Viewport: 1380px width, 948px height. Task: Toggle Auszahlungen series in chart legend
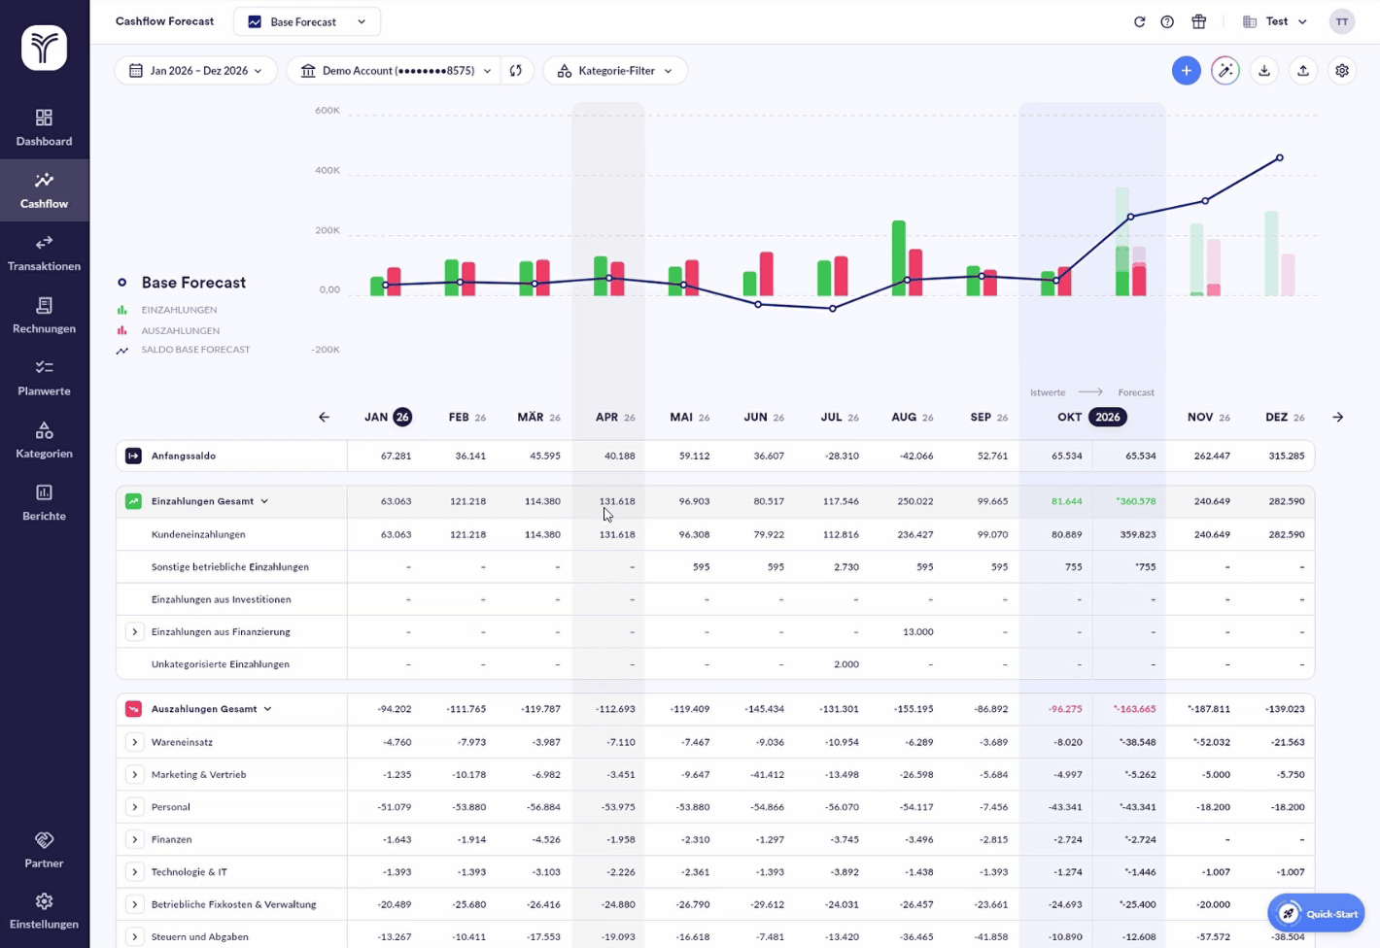(x=167, y=330)
